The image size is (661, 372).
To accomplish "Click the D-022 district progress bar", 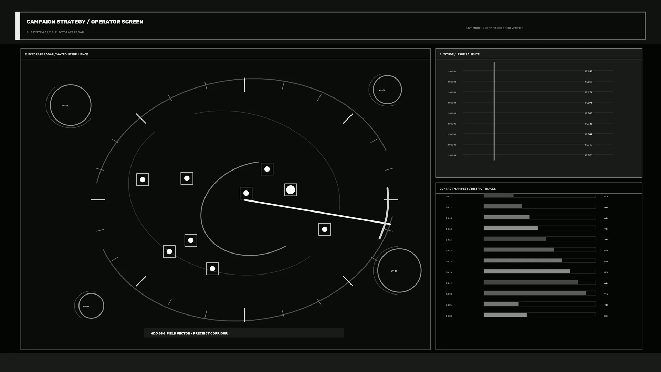I will 539,315.
